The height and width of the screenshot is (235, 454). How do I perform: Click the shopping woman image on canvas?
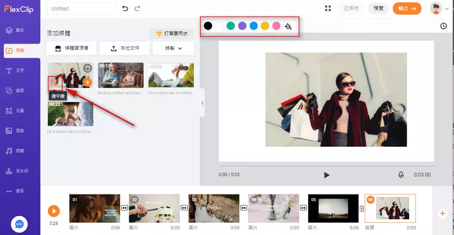336,99
